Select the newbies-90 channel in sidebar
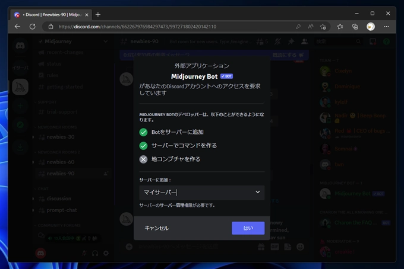Screen dimensions: 404x269 click(x=72, y=174)
